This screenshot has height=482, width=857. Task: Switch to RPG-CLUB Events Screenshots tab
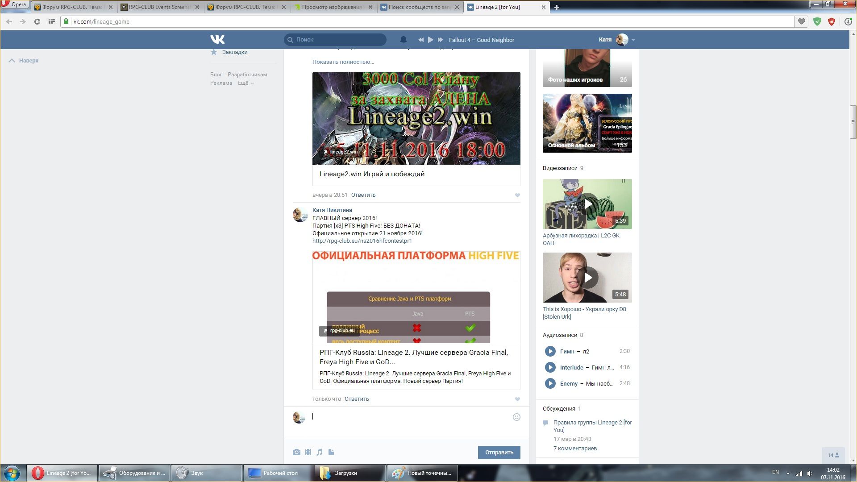(x=160, y=7)
